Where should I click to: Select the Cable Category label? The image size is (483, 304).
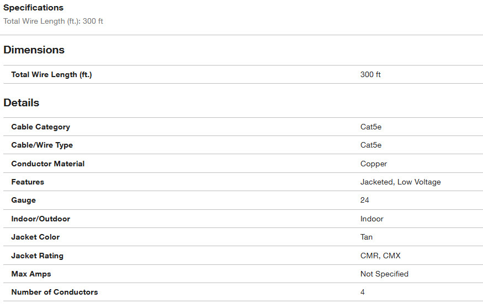(x=41, y=127)
